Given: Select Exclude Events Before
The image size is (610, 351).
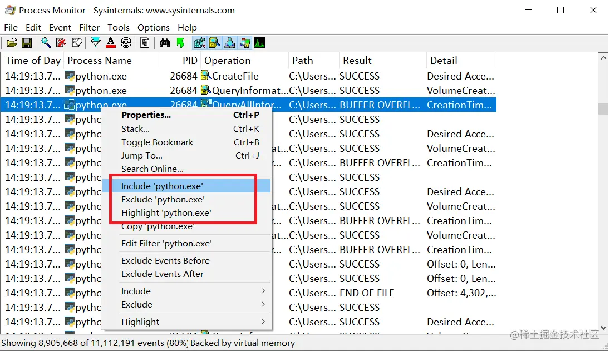Looking at the screenshot, I should click(187, 260).
